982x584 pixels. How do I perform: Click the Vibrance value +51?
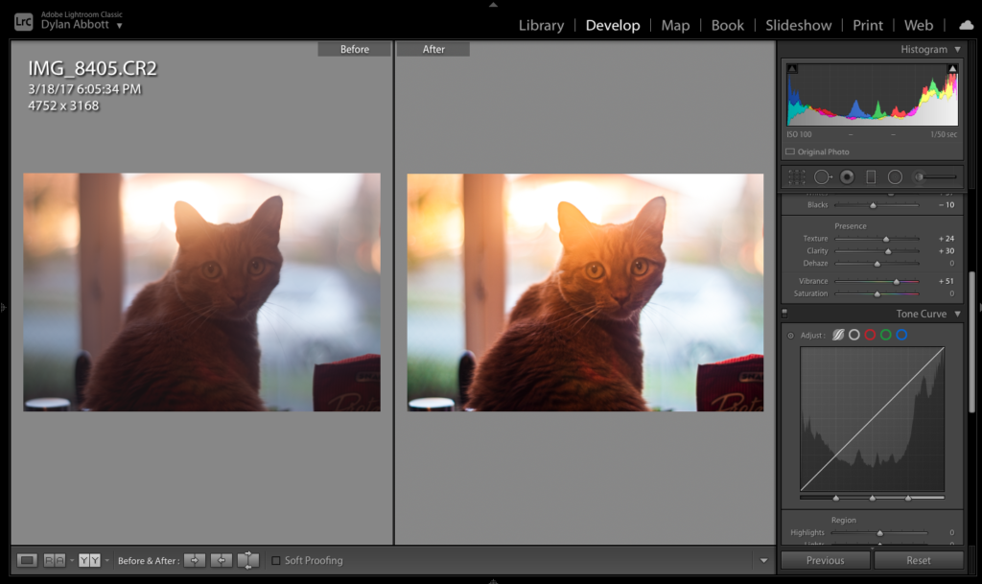pos(946,281)
